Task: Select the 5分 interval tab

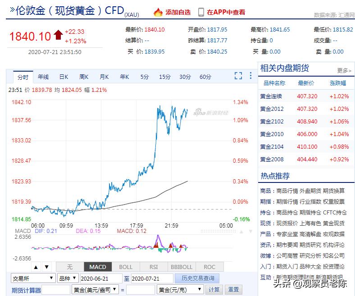Action: coord(145,77)
